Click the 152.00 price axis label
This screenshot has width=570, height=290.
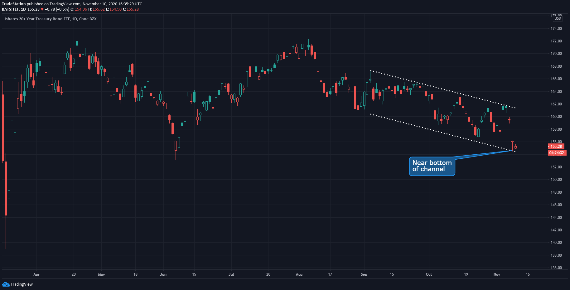pyautogui.click(x=556, y=167)
